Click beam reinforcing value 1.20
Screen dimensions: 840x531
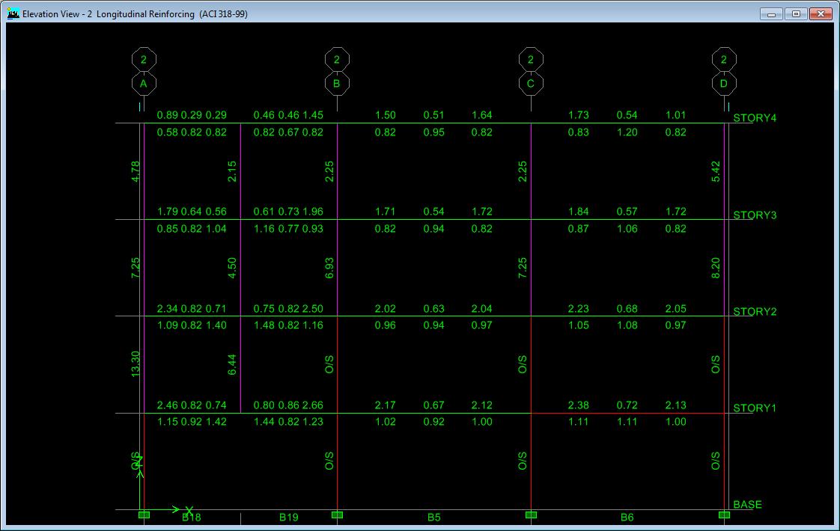627,132
